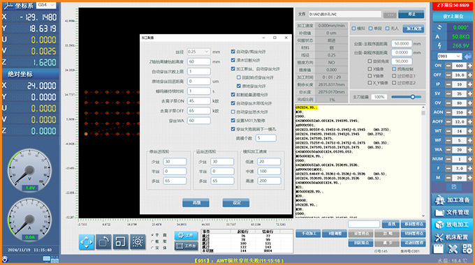
Task: Open 机床配置 machine configuration panel
Action: click(452, 237)
